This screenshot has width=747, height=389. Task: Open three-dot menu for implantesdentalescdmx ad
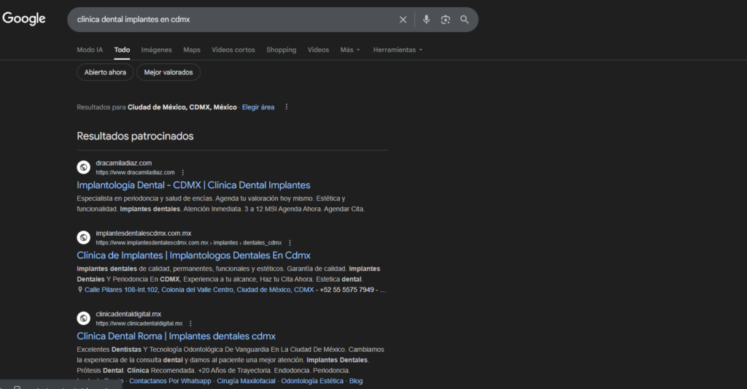click(x=290, y=242)
